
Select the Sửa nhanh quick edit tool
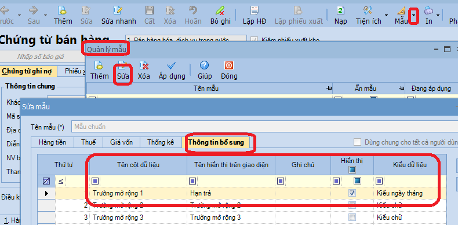(x=119, y=15)
